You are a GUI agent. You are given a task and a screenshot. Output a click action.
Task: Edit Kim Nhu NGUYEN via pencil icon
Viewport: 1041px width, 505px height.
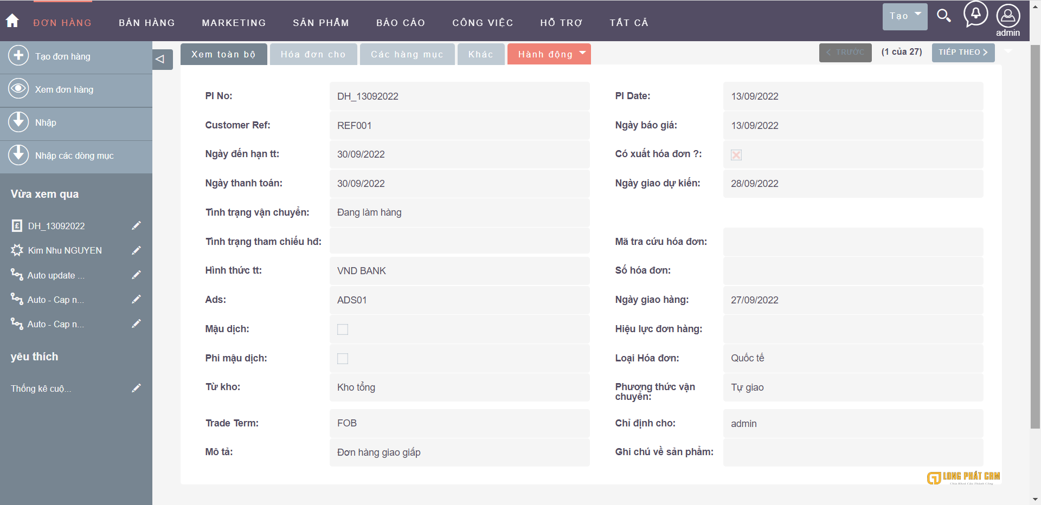pos(136,250)
